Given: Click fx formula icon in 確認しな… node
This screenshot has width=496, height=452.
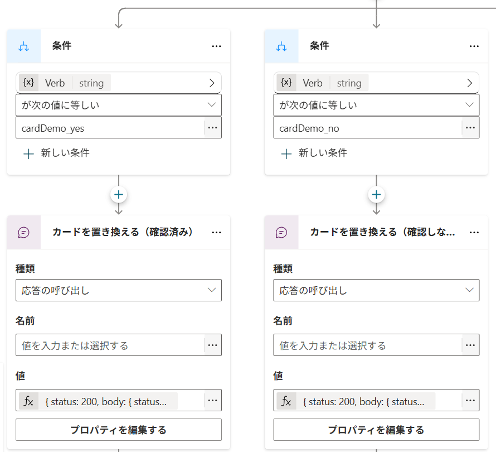Looking at the screenshot, I should click(x=286, y=401).
